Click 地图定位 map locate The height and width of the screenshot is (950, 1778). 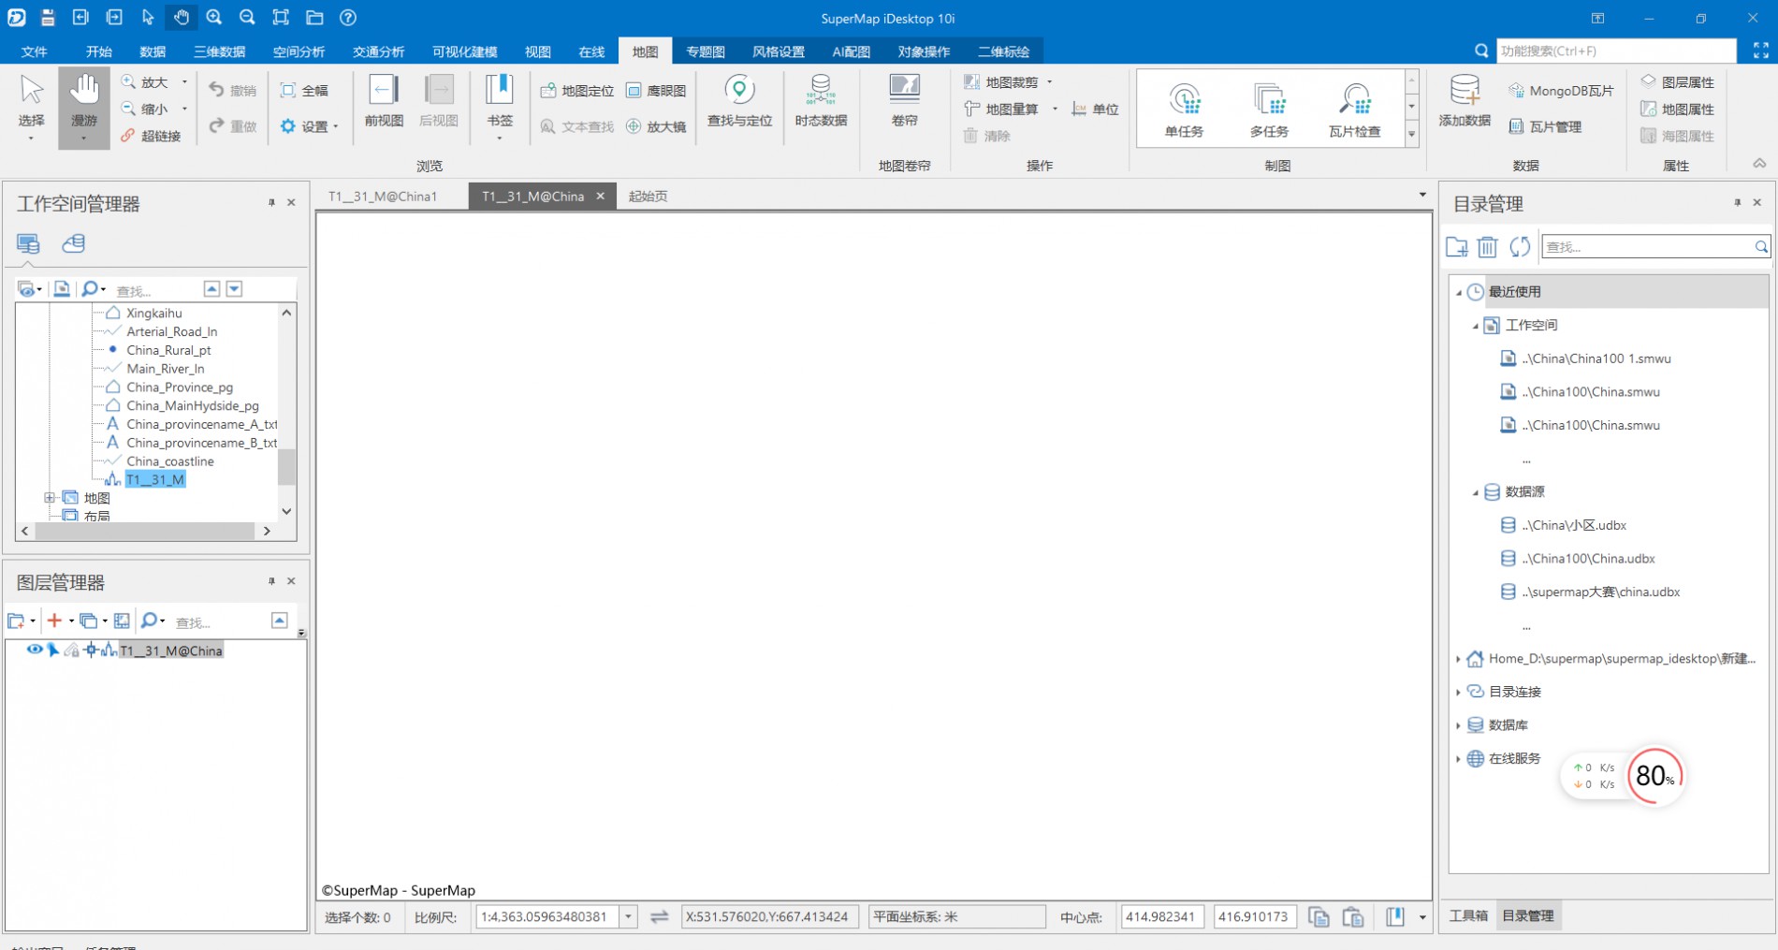click(577, 91)
